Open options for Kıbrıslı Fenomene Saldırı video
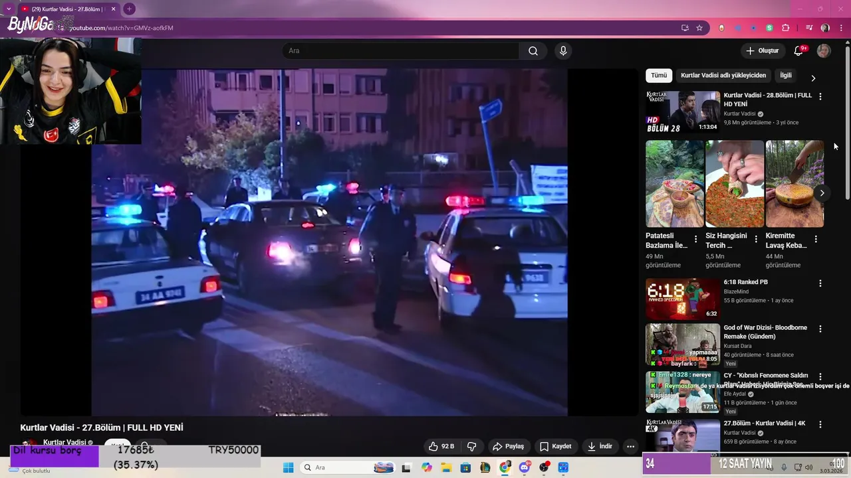The width and height of the screenshot is (851, 478). [x=820, y=376]
